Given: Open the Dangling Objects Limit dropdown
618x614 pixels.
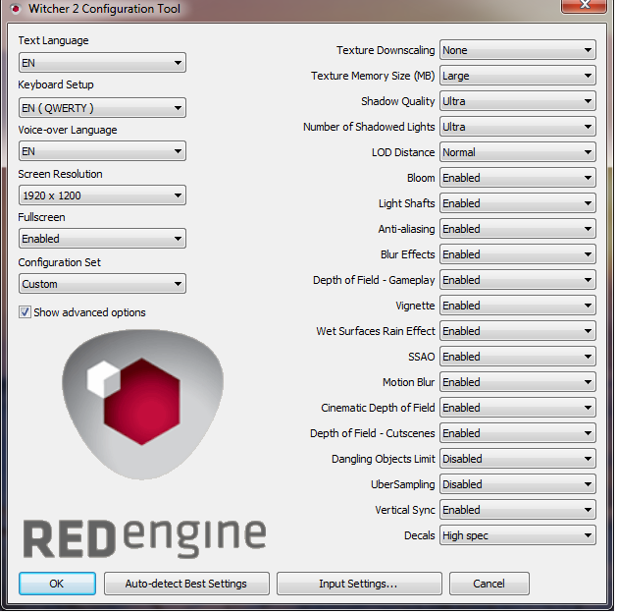Looking at the screenshot, I should (518, 459).
